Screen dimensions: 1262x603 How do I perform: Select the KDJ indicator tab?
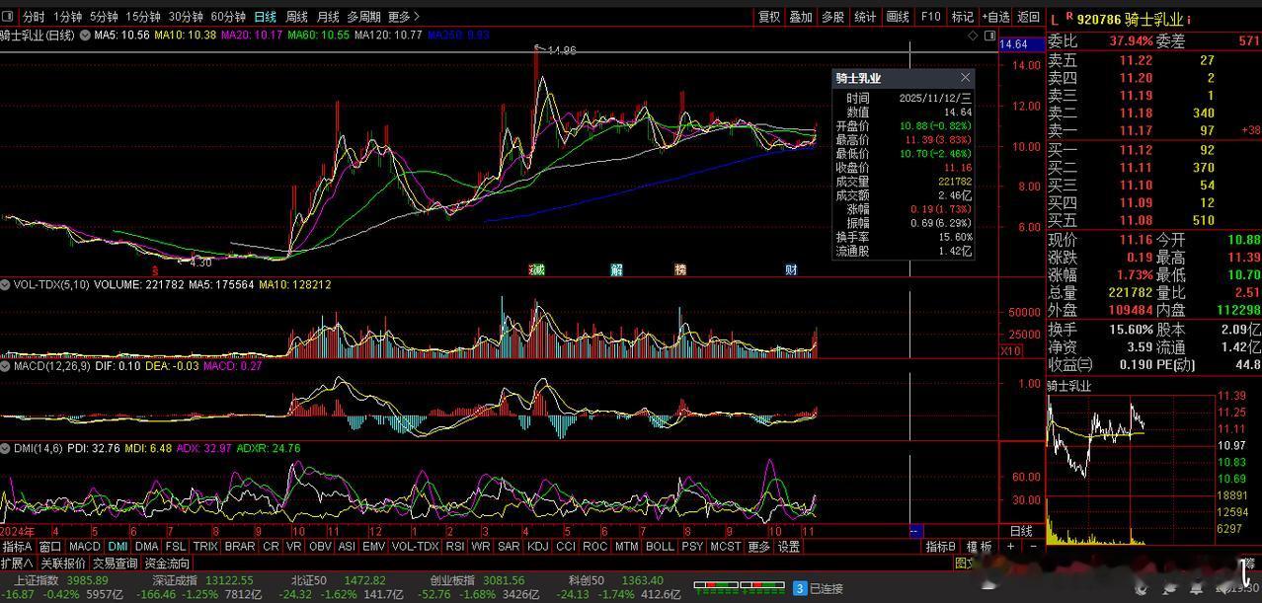pyautogui.click(x=538, y=547)
